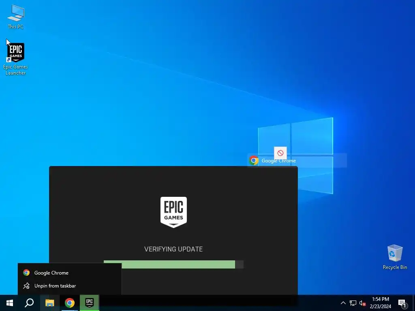This screenshot has height=311, width=415.
Task: Click the Chrome icon on the taskbar
Action: [70, 303]
